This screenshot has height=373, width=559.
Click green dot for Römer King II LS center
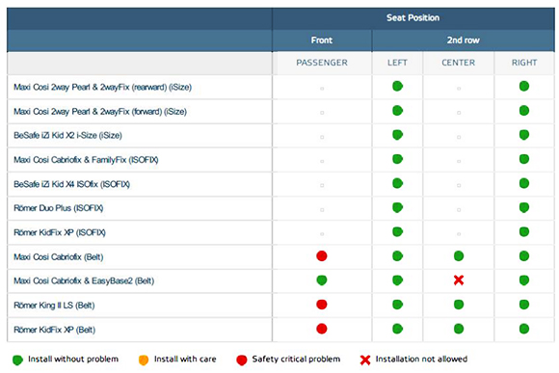coord(459,305)
